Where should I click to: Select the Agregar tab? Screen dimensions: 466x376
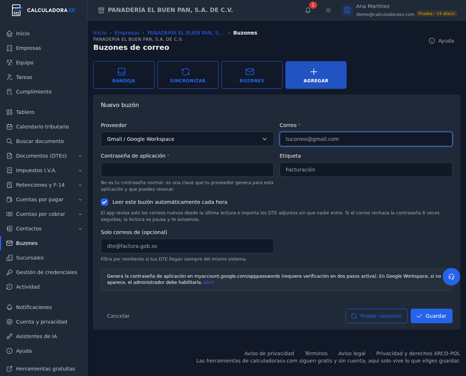[x=316, y=75]
